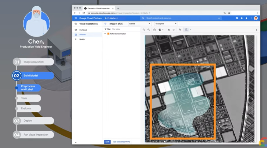This screenshot has width=267, height=148.
Task: Open Models in the sidebar
Action: 82,39
